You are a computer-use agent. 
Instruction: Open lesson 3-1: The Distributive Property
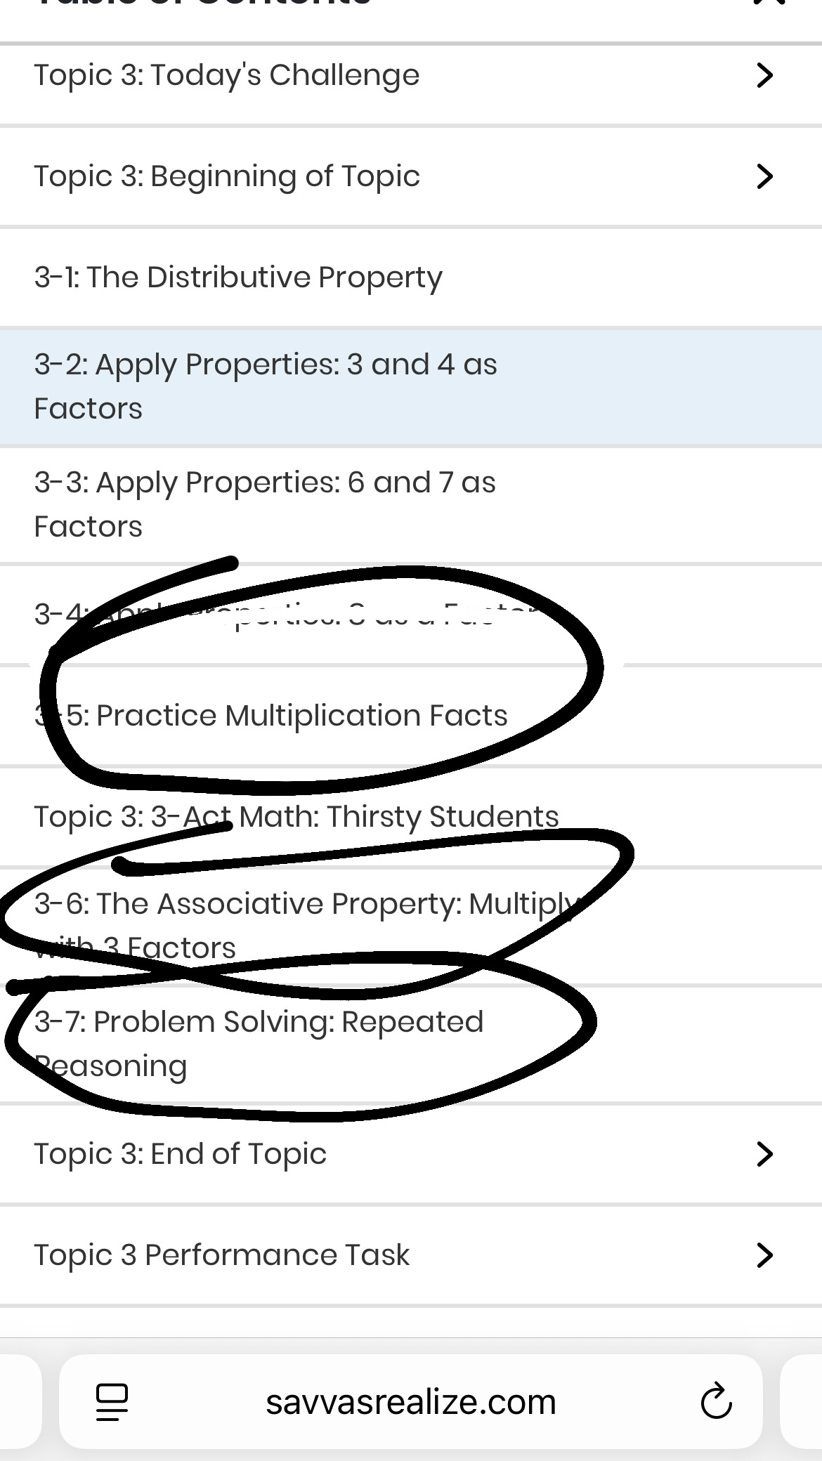(239, 277)
